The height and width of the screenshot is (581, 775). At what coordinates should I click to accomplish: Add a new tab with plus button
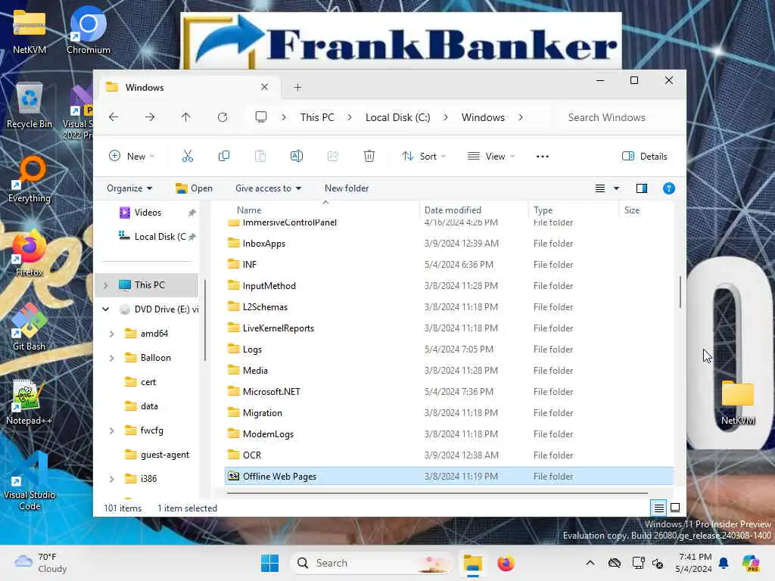(x=297, y=88)
